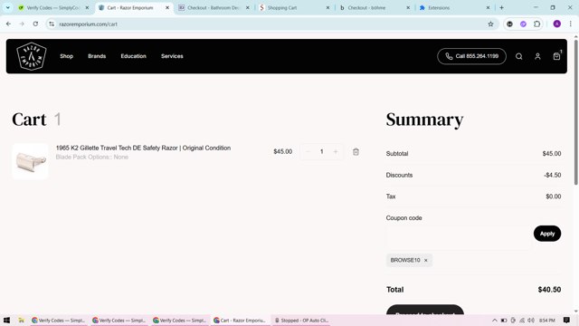
Task: Open the shopping bag cart icon
Action: 556,56
